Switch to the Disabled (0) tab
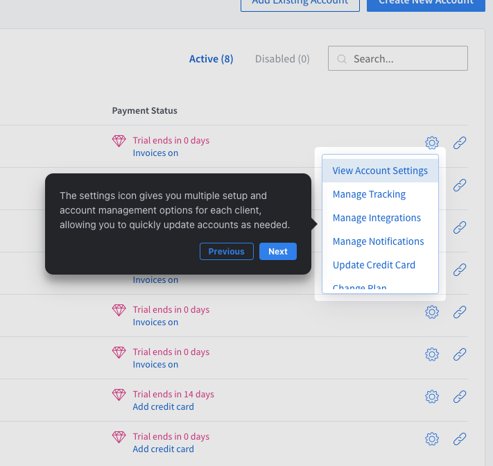This screenshot has width=493, height=466. 282,59
